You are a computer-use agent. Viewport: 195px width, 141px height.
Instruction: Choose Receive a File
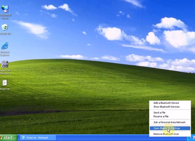click(x=170, y=116)
